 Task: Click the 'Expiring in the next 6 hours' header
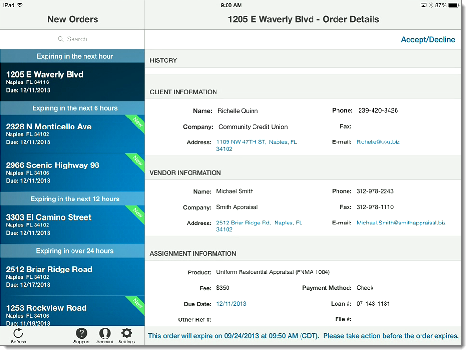click(72, 108)
